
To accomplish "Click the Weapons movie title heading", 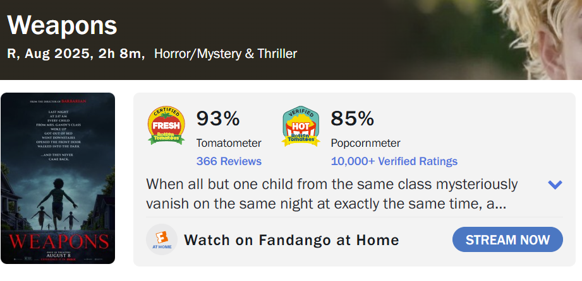I will [x=63, y=25].
